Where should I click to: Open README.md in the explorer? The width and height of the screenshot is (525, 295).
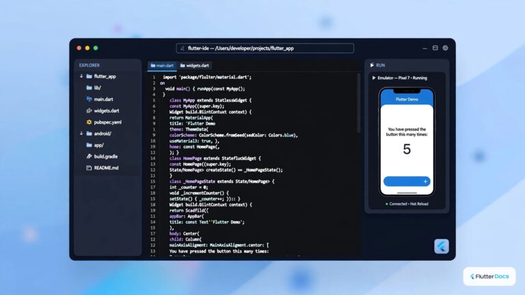pos(106,168)
